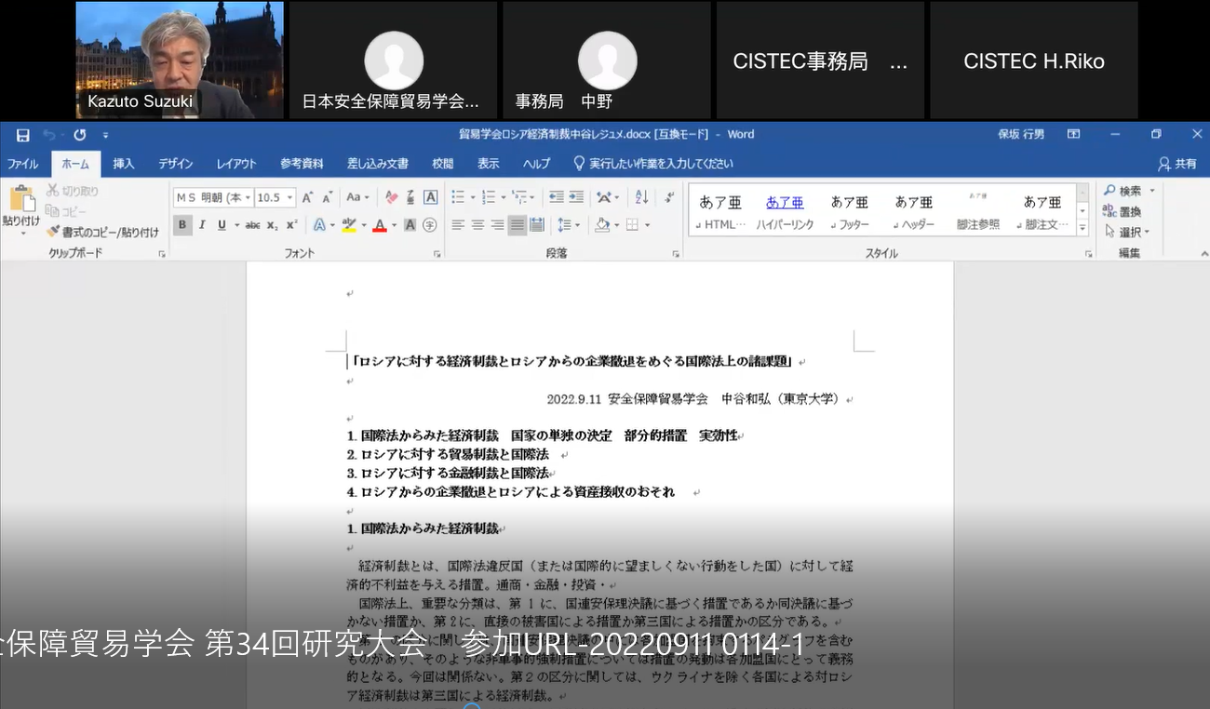Click the sort A-Z icon
The width and height of the screenshot is (1210, 709).
click(x=641, y=197)
